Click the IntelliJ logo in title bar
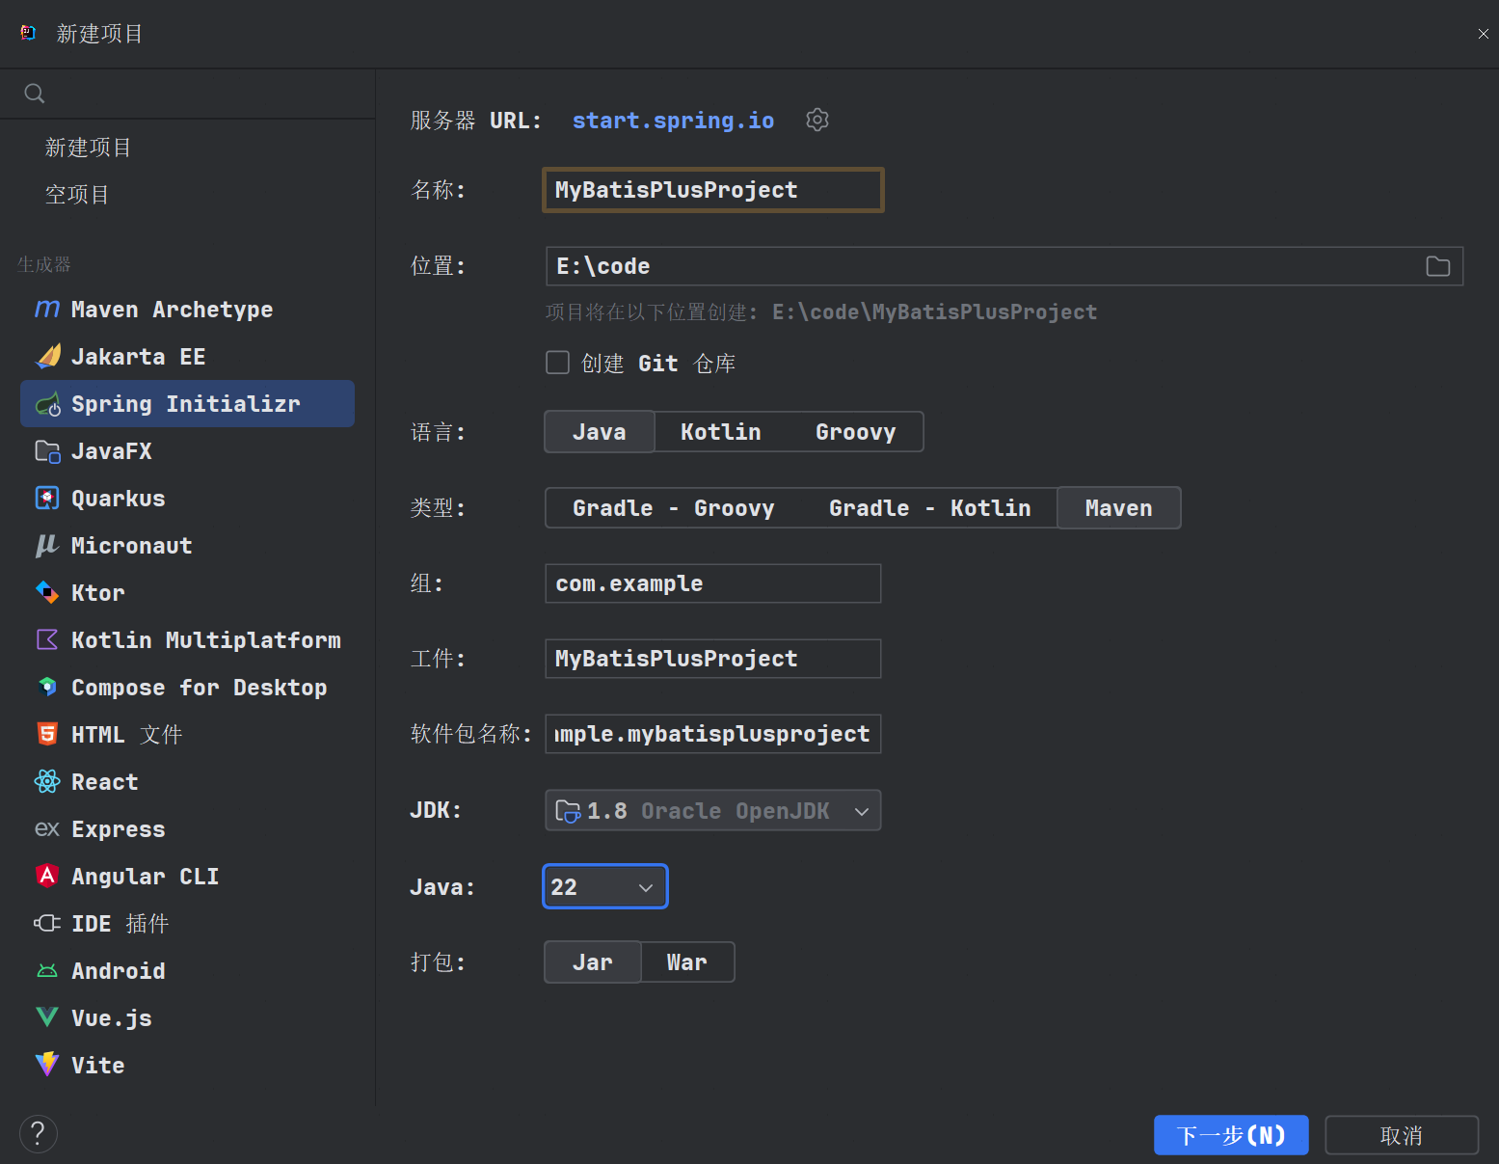1499x1164 pixels. [28, 33]
